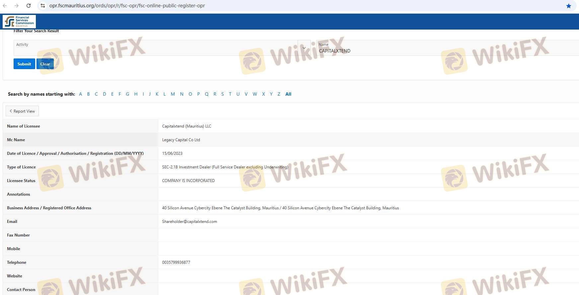
Task: Click the Licensee Status label
Action: [x=21, y=181]
